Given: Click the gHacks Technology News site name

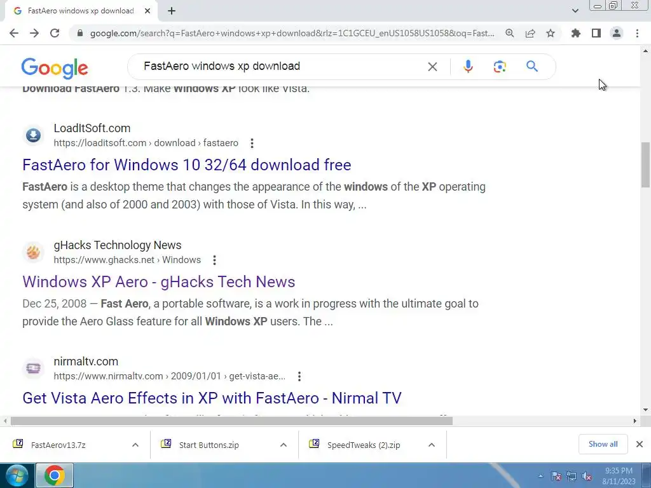Looking at the screenshot, I should [x=118, y=245].
